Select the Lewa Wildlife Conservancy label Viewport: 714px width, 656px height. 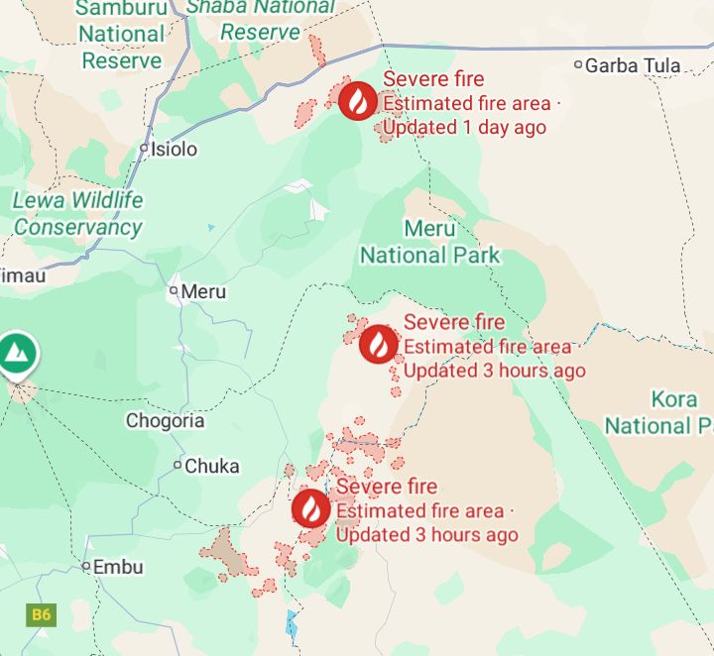(77, 214)
